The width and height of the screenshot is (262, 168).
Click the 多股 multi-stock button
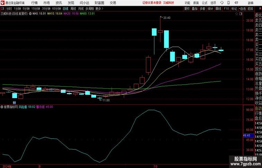click(x=202, y=9)
